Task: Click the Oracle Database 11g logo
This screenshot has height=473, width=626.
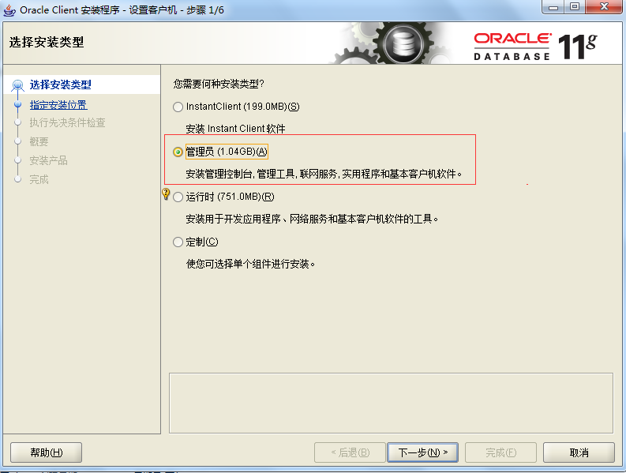Action: (535, 47)
